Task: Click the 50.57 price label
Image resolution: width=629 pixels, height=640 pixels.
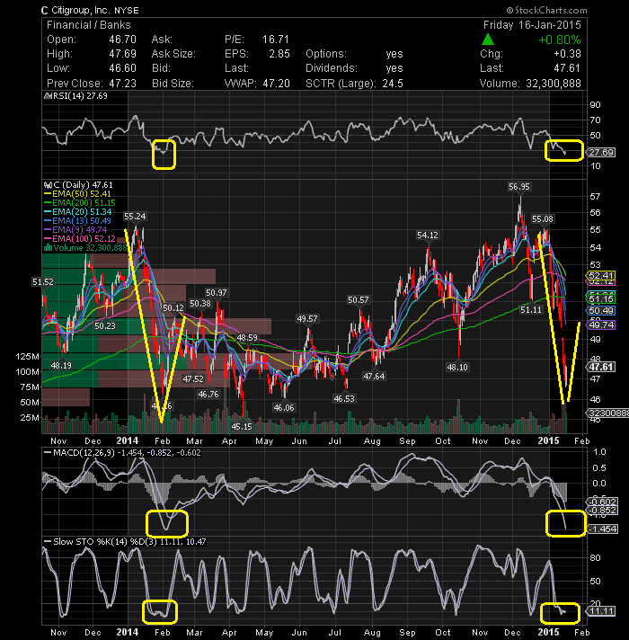Action: point(358,300)
